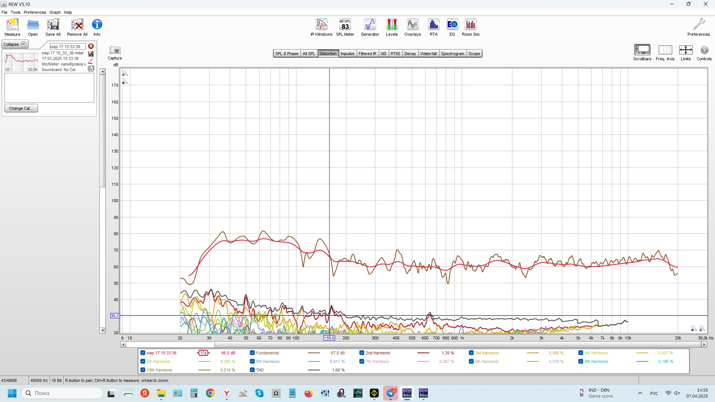Collapse the measurements panel
715x402 pixels.
pyautogui.click(x=15, y=44)
